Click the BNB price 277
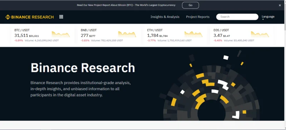 point(84,35)
